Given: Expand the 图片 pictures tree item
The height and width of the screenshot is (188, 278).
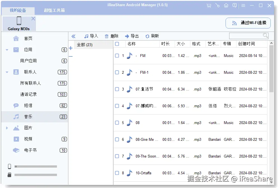Looking at the screenshot, I should [6, 128].
